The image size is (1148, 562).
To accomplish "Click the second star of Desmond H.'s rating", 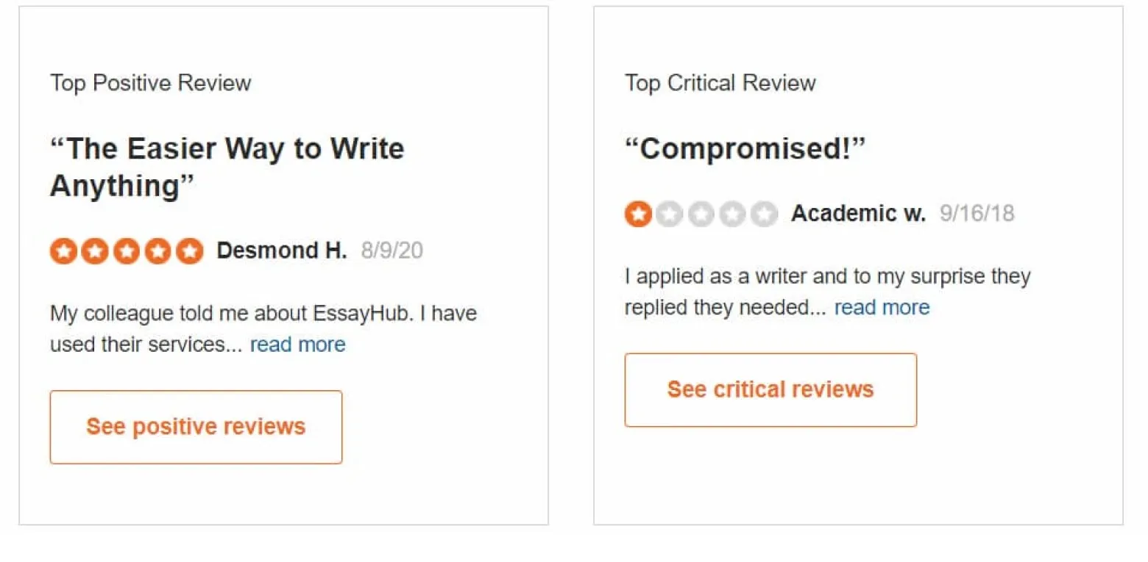I will tap(96, 252).
